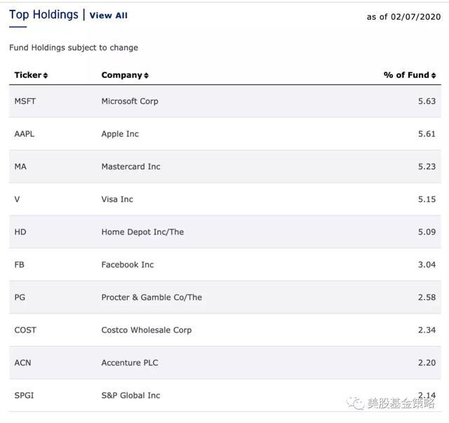Click the S&P Global Inc entry
The width and height of the screenshot is (449, 423).
pyautogui.click(x=130, y=395)
